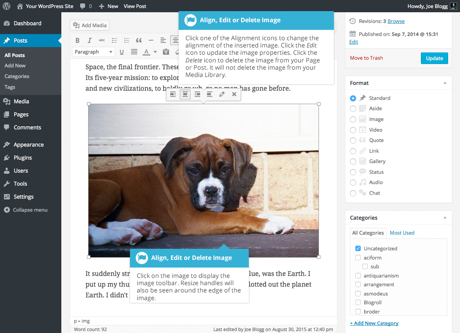
Task: Justify the text alignment
Action: [134, 52]
